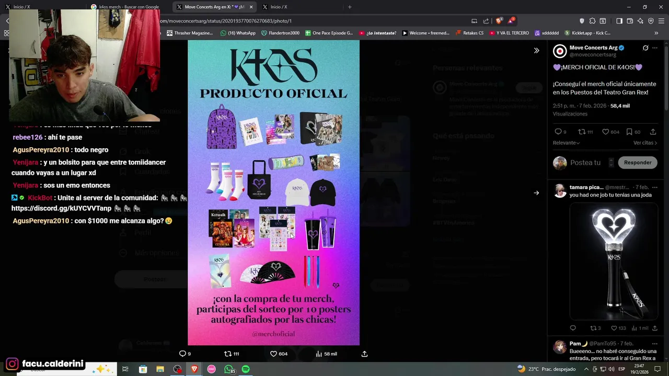Viewport: 669px width, 376px height.
Task: Close the Move Concerts Arg tab
Action: [251, 7]
